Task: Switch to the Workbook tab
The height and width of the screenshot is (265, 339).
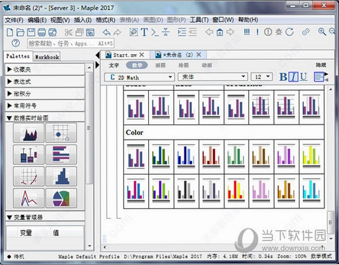Action: pyautogui.click(x=47, y=57)
